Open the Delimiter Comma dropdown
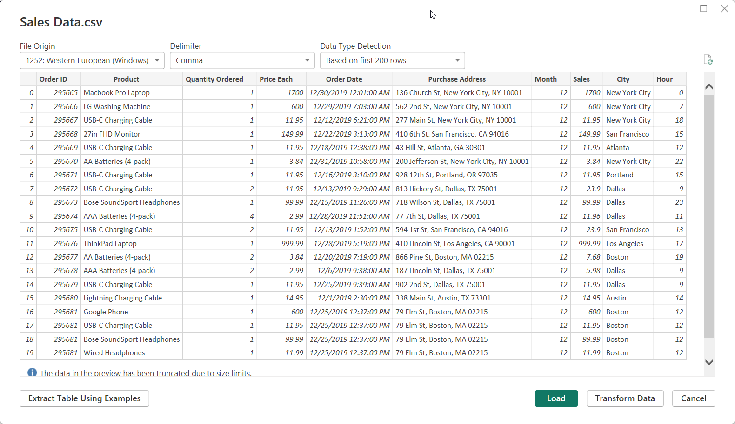The width and height of the screenshot is (735, 424). [242, 60]
